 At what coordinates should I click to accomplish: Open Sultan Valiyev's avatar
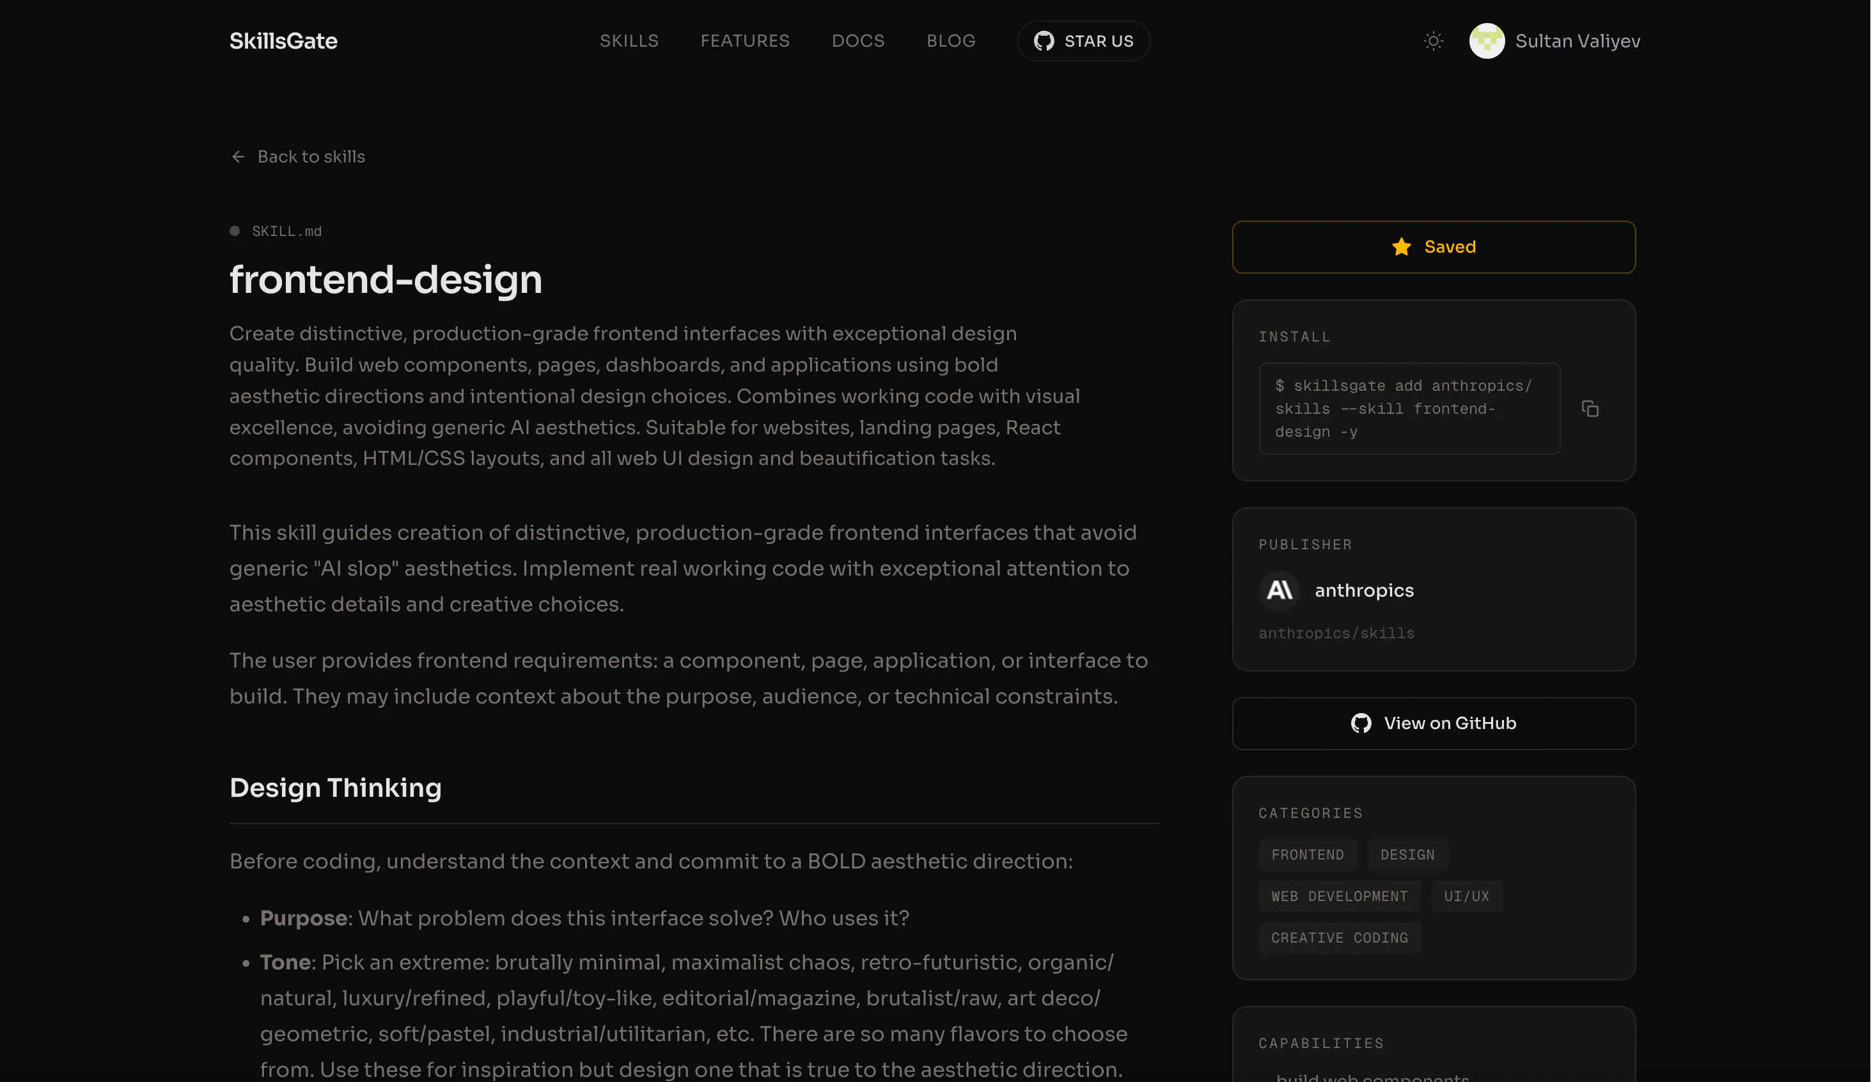coord(1487,41)
